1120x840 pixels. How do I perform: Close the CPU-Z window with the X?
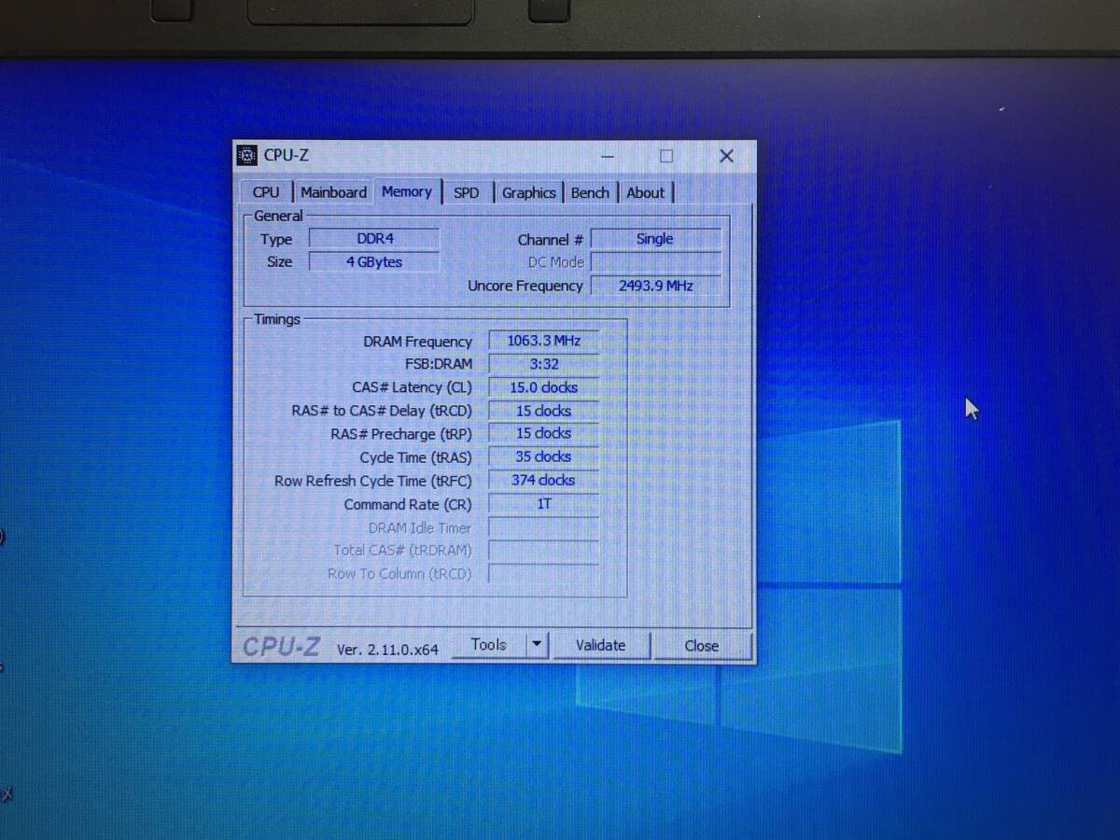(726, 156)
